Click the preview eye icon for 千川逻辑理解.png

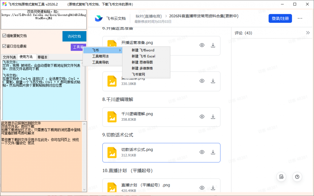click(x=202, y=117)
